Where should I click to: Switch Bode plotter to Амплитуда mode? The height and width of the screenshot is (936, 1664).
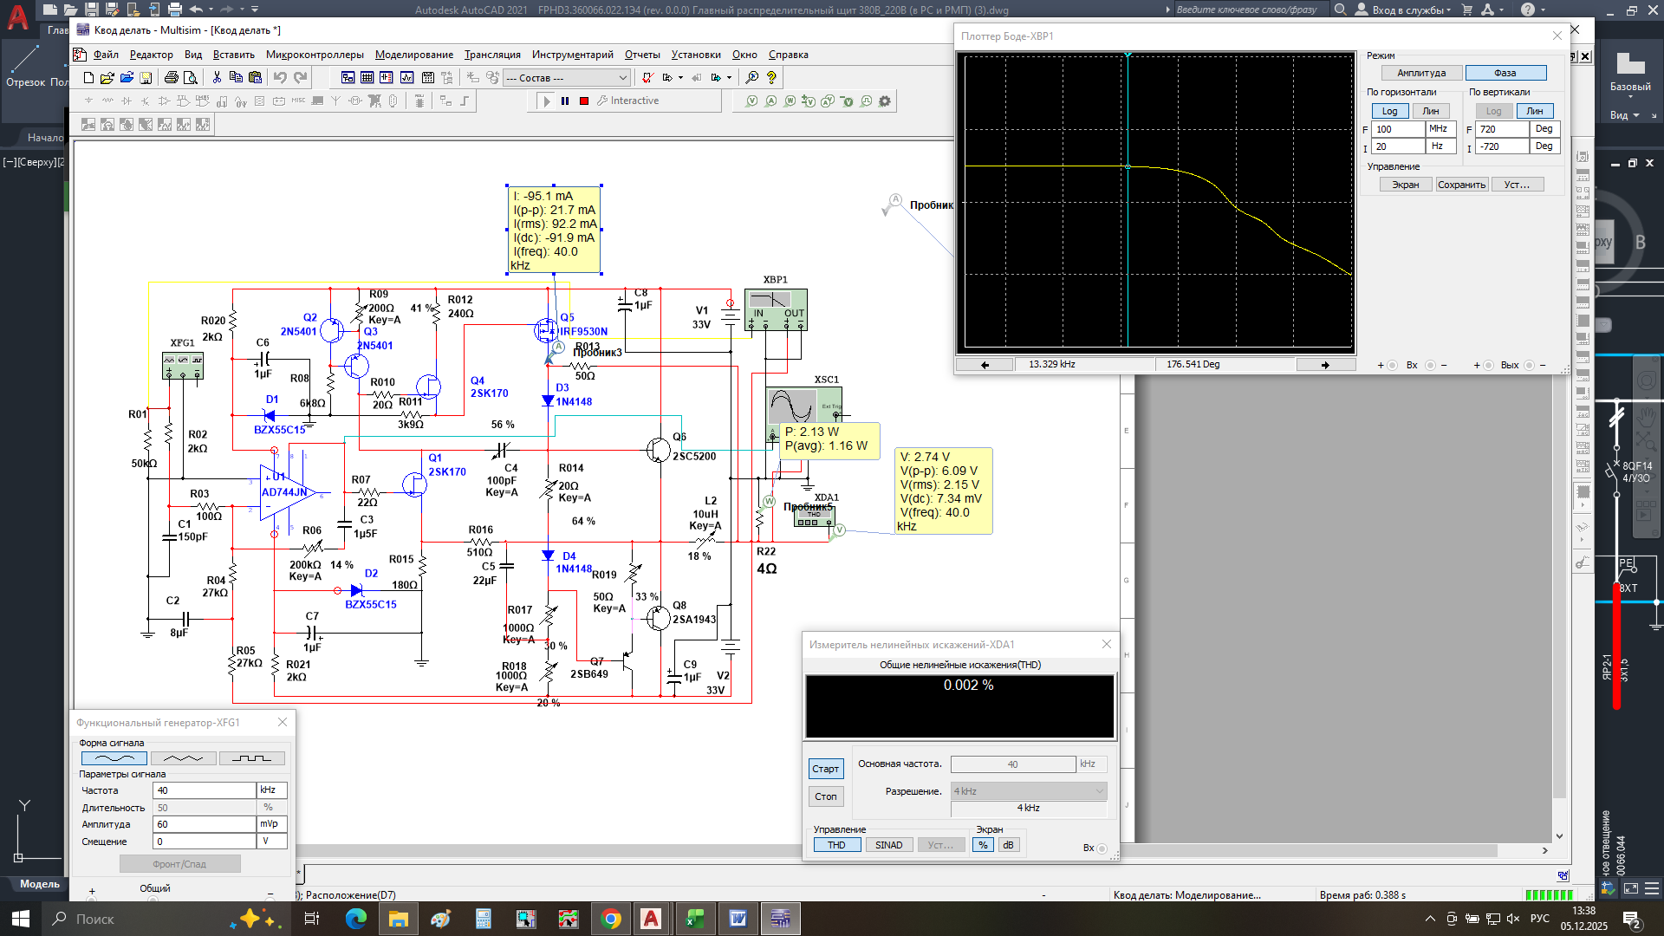click(1421, 74)
